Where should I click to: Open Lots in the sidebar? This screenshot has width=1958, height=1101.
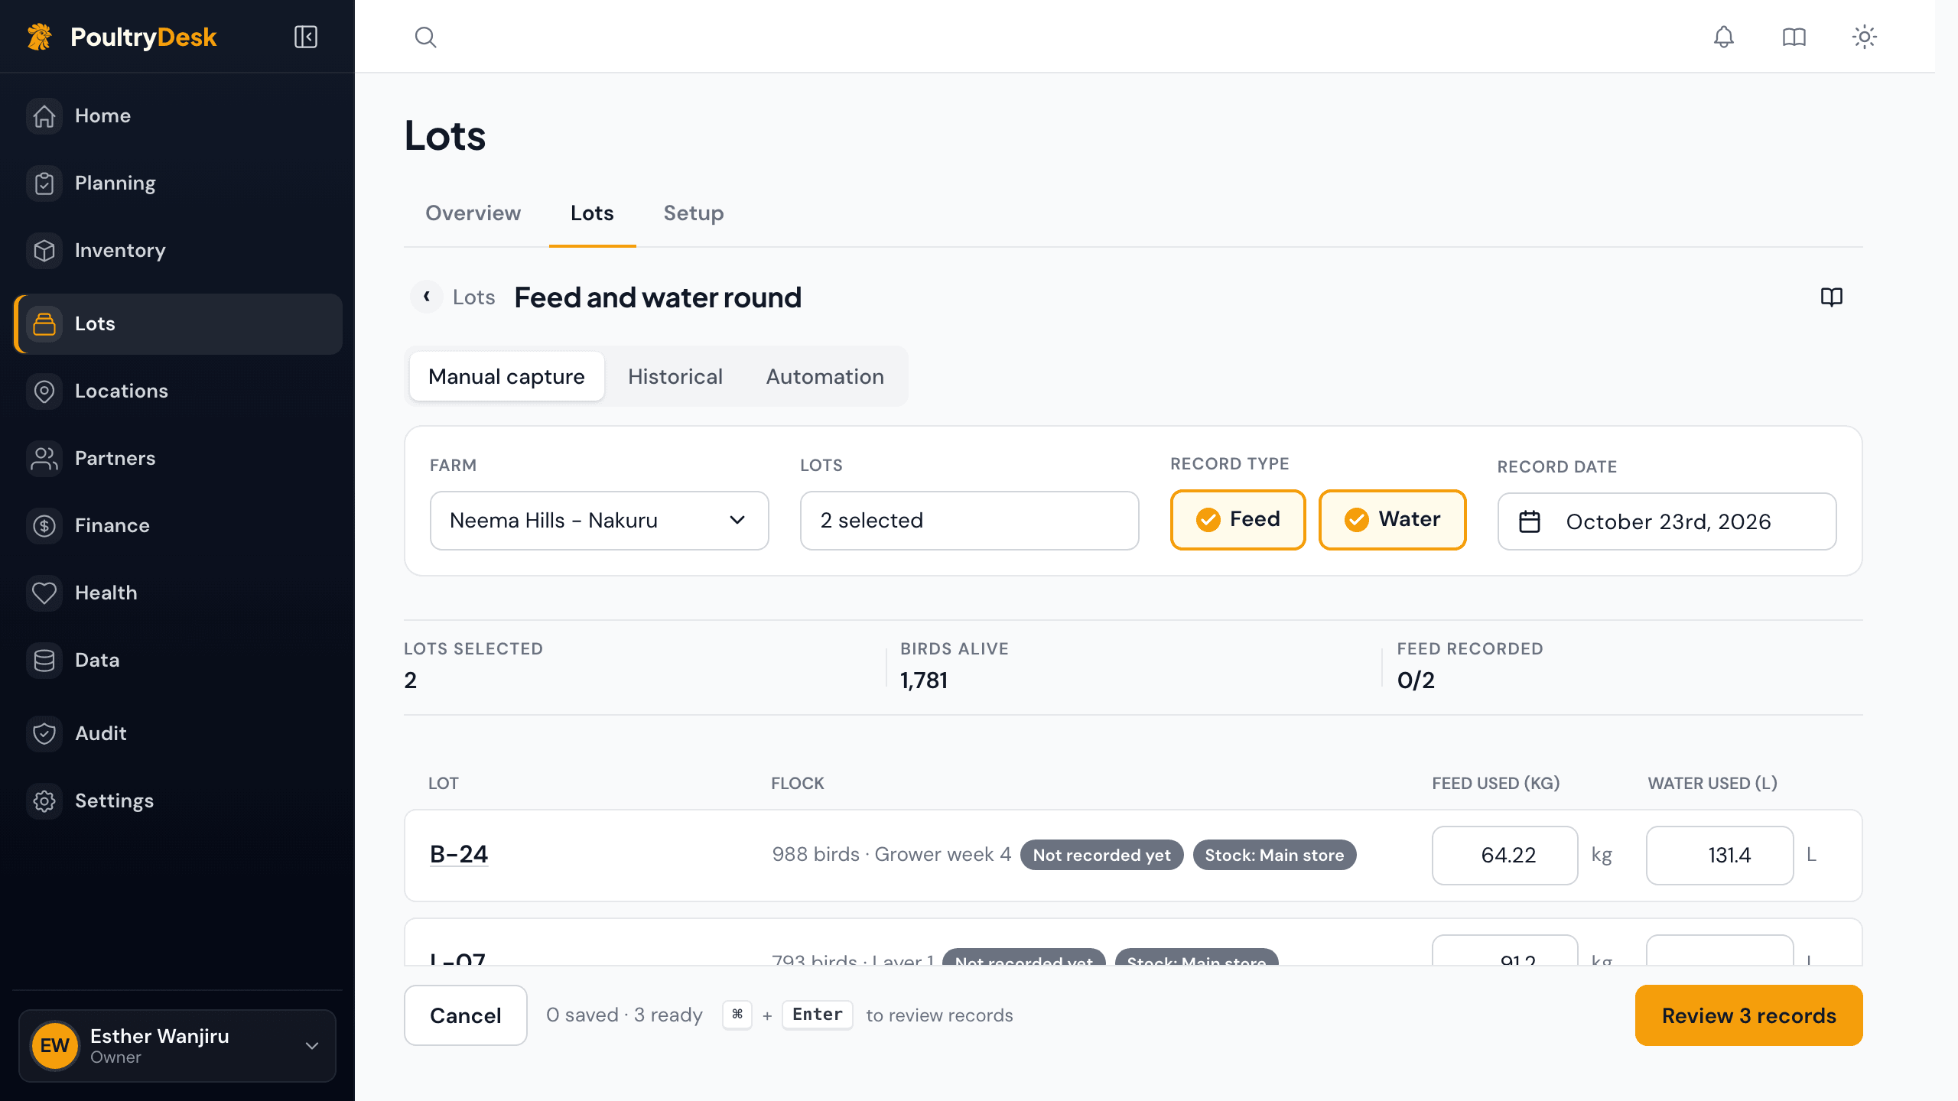(177, 324)
